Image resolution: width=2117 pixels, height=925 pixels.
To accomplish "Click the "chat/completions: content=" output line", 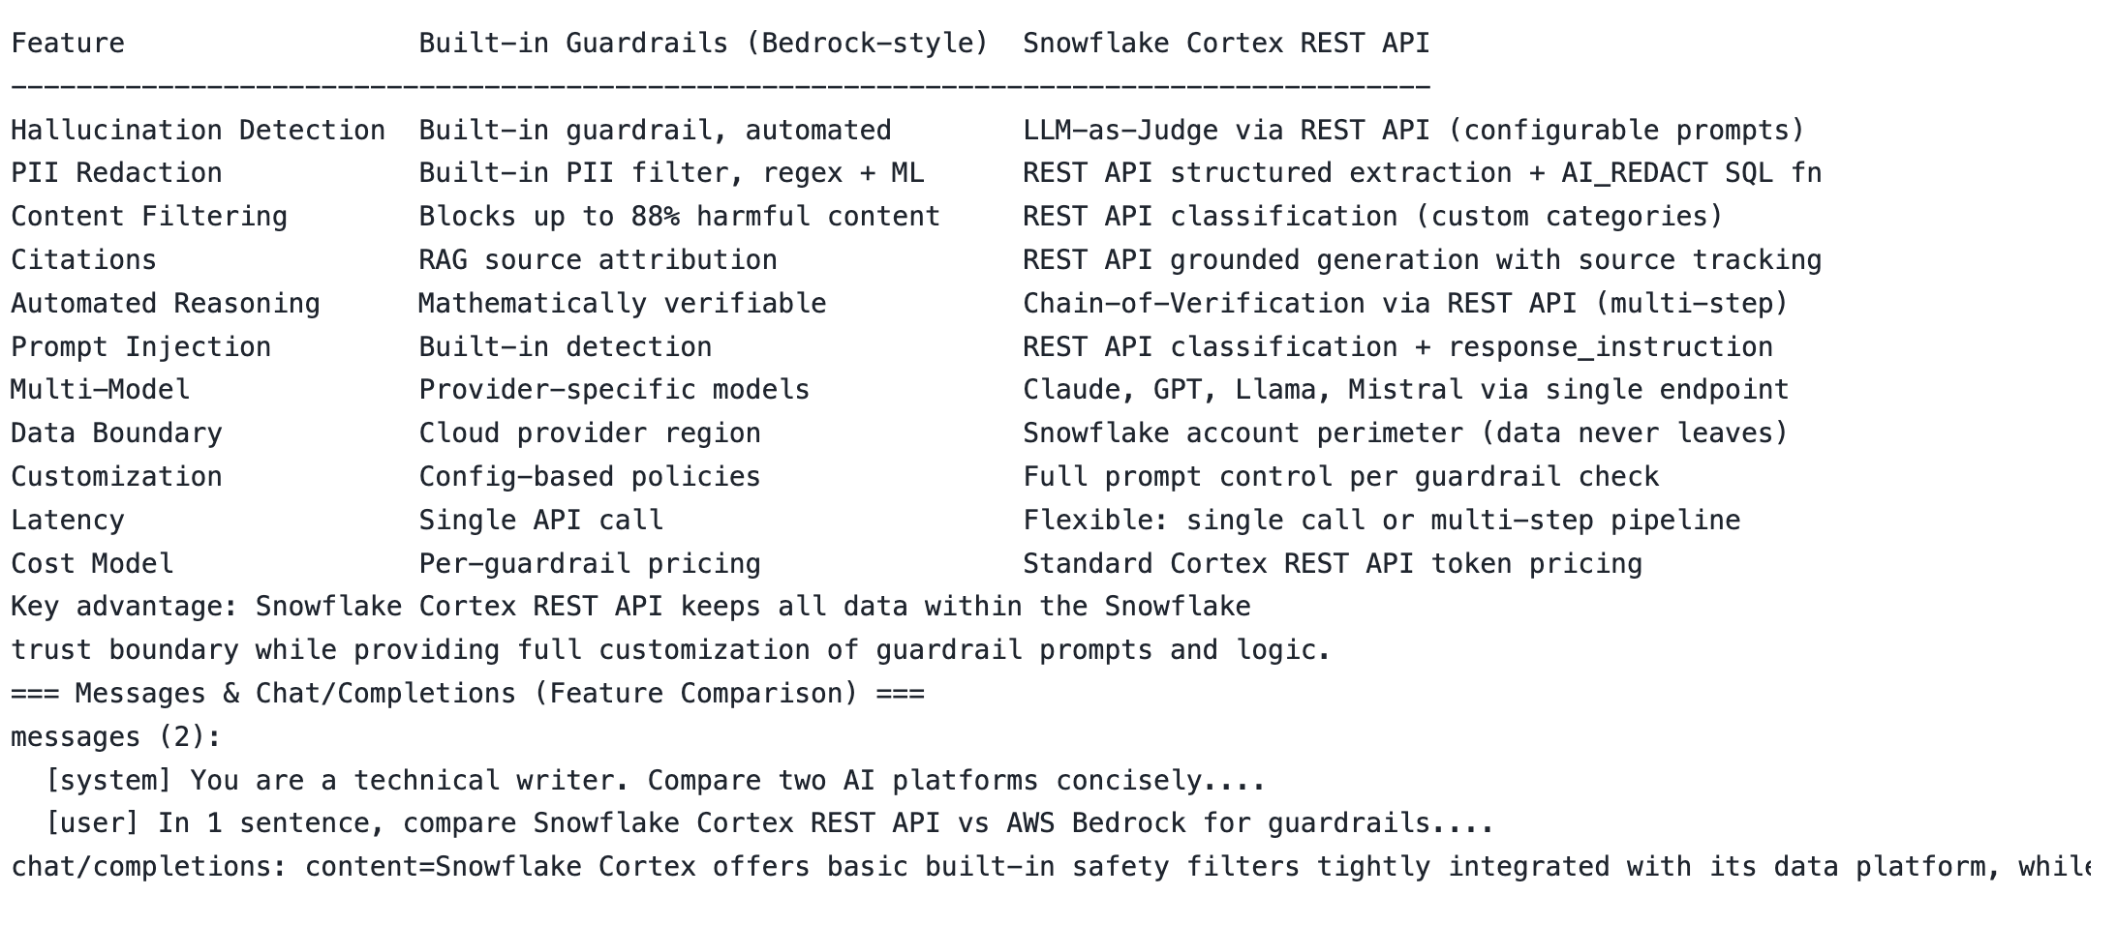I will point(1046,867).
